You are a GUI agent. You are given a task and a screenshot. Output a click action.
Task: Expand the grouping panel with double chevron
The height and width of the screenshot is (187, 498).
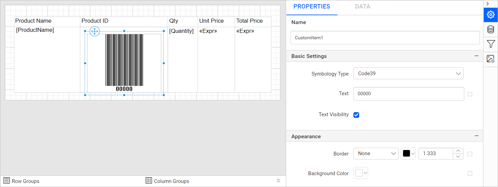pyautogui.click(x=278, y=181)
